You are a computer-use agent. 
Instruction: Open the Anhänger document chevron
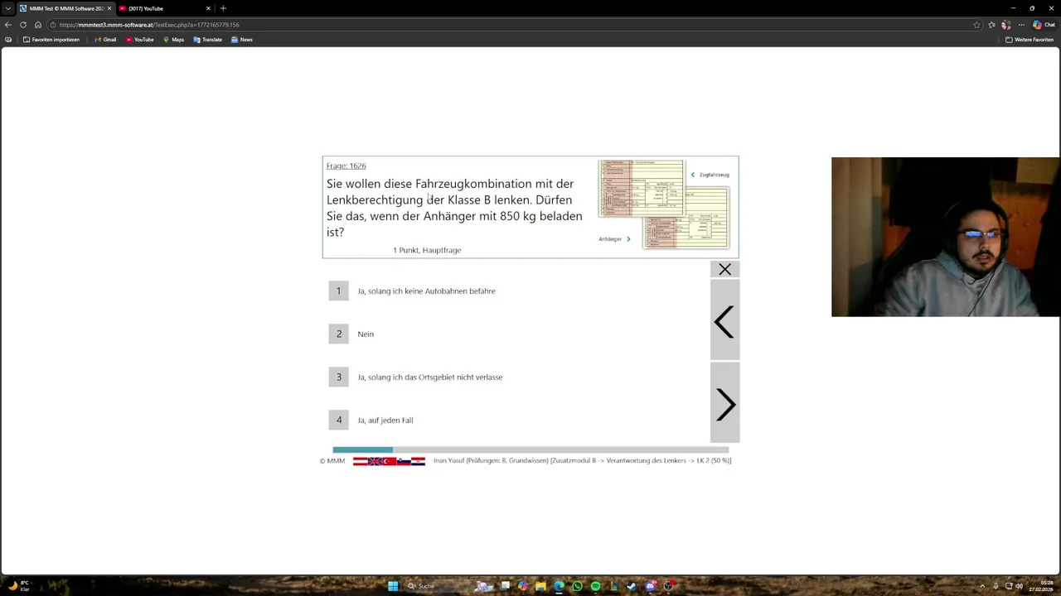(x=628, y=239)
